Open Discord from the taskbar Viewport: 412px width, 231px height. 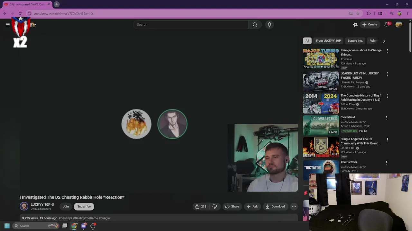(84, 226)
